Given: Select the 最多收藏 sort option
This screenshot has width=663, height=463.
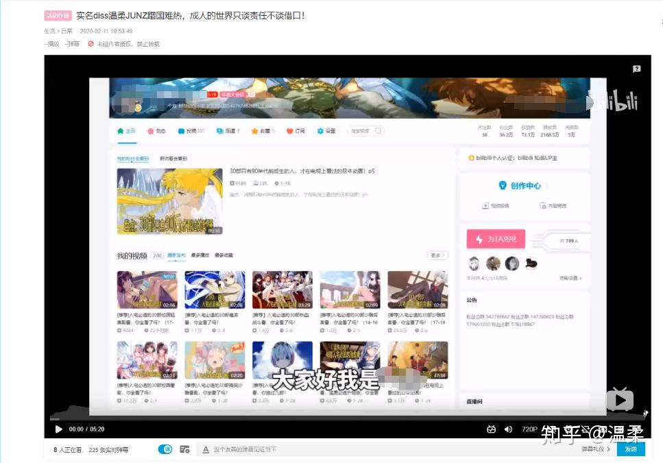Looking at the screenshot, I should pos(224,255).
